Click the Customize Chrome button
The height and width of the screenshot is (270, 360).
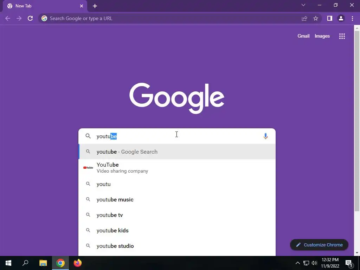pos(319,245)
